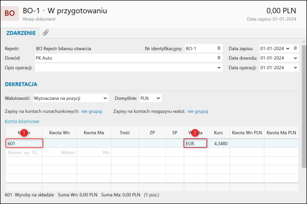Open the Domyślnie PLN currency dropdown
The width and height of the screenshot is (307, 204).
click(x=151, y=98)
